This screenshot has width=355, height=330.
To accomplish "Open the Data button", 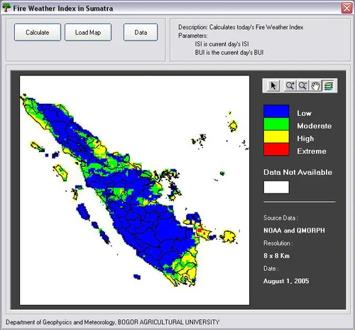I will [x=141, y=32].
